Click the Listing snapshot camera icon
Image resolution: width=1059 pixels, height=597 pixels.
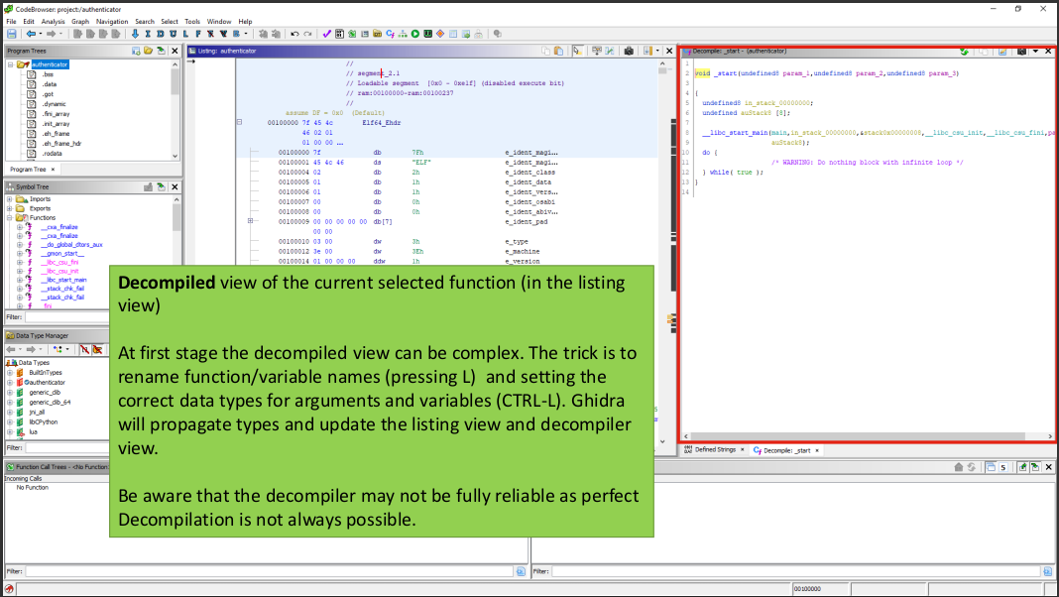[628, 51]
